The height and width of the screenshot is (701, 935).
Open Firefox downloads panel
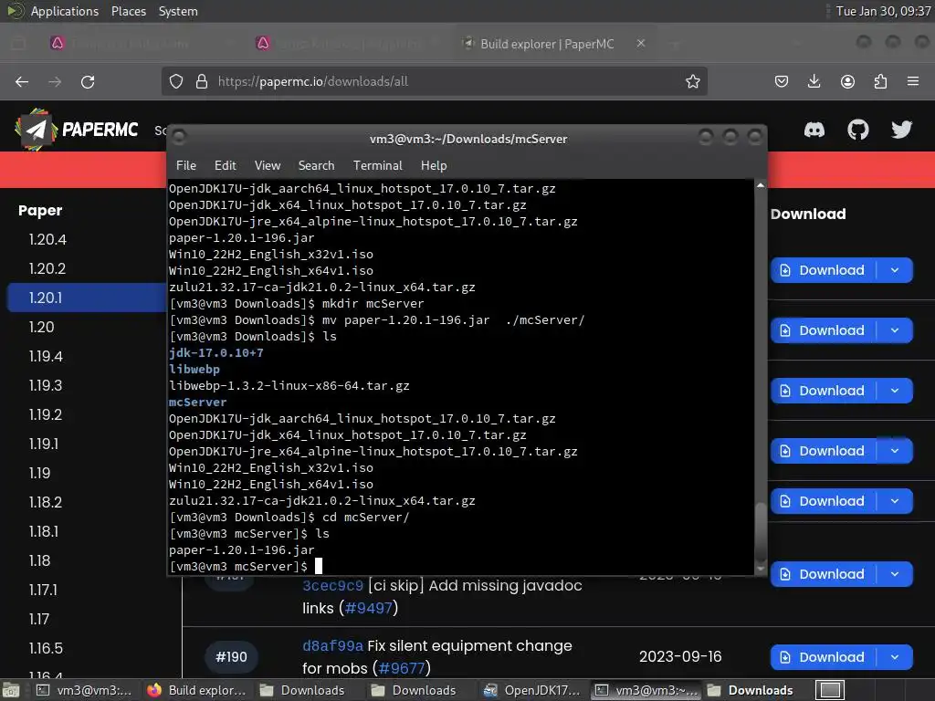click(814, 81)
